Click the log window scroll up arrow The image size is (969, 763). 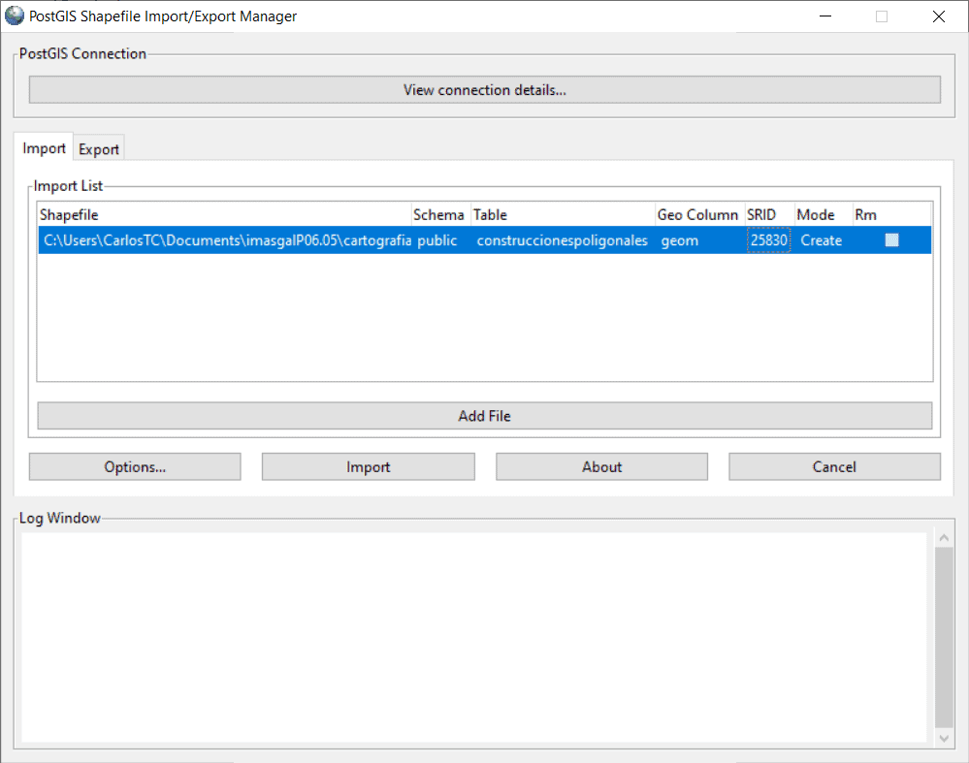944,537
